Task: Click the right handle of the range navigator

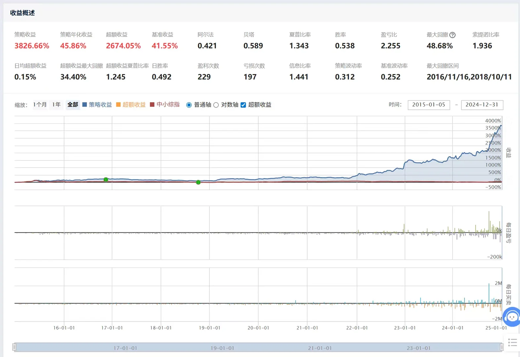Action: pos(502,347)
